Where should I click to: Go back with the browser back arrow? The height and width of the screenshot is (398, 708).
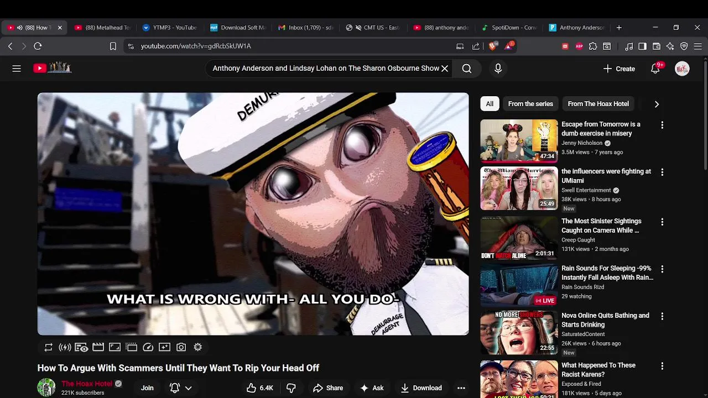coord(10,46)
